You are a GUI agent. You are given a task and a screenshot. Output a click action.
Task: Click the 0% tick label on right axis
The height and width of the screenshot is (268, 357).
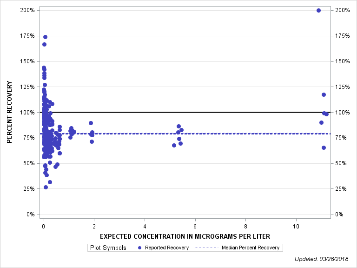[339, 214]
